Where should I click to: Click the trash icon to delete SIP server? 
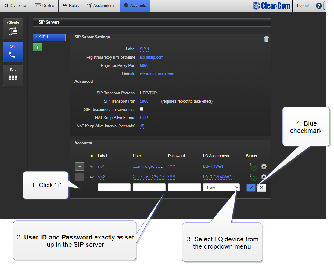point(266,39)
